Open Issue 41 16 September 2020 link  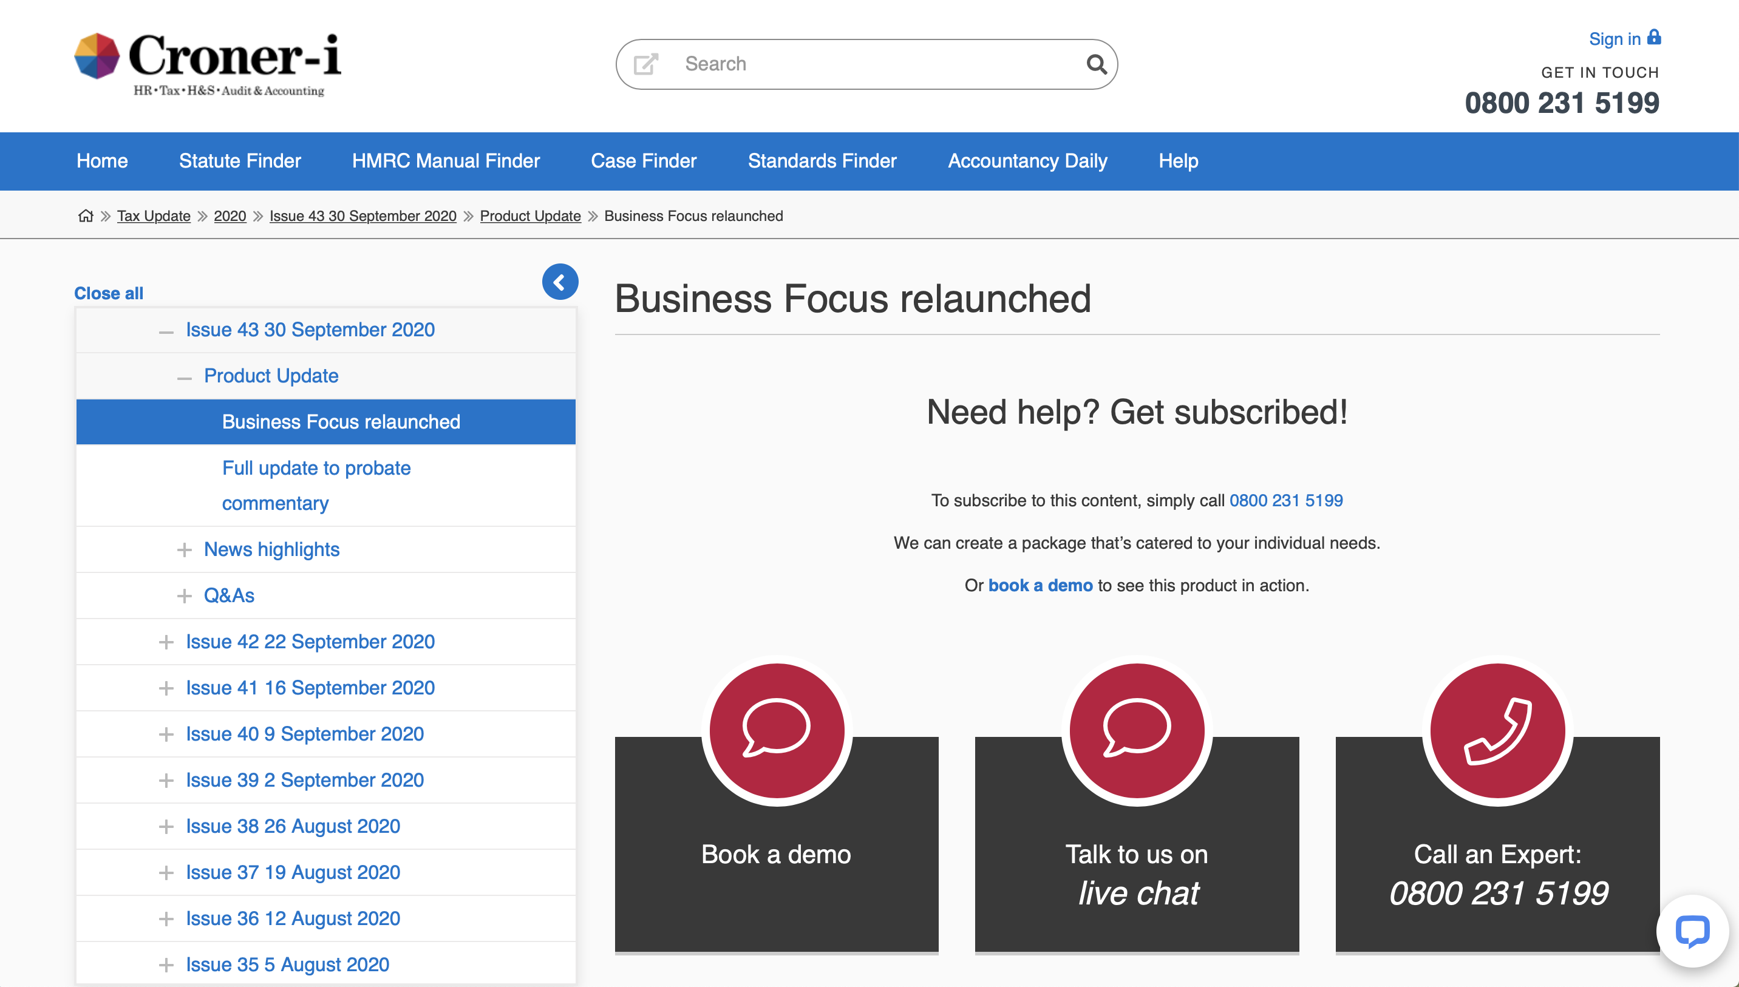click(310, 687)
